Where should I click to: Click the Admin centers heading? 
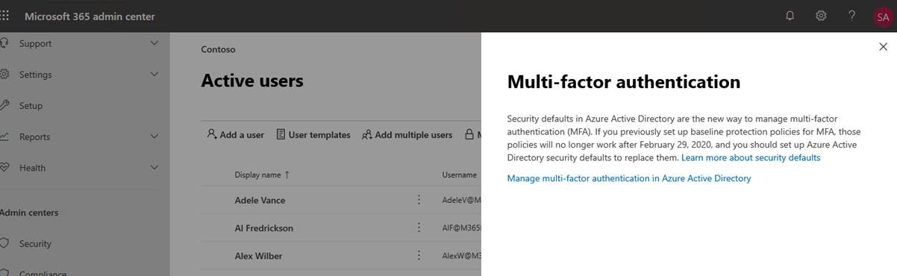[x=28, y=213]
